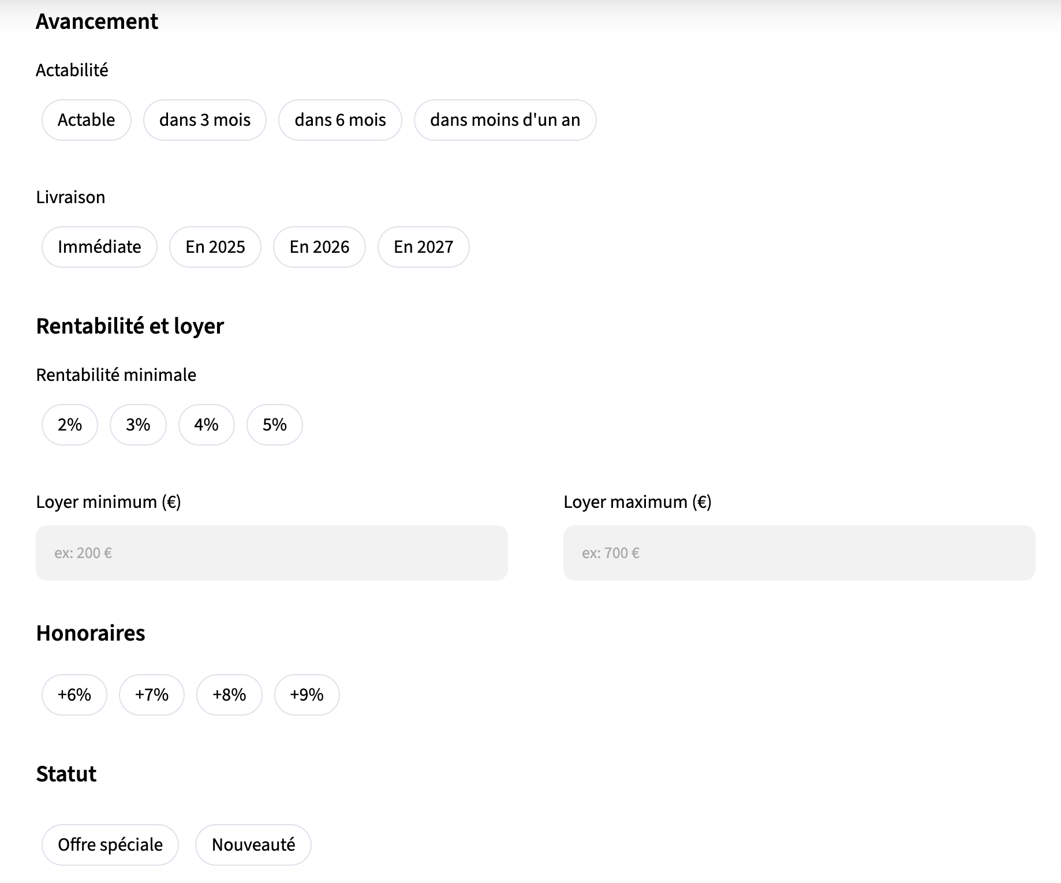
Task: Select the Nouveauté status chip
Action: click(x=253, y=845)
